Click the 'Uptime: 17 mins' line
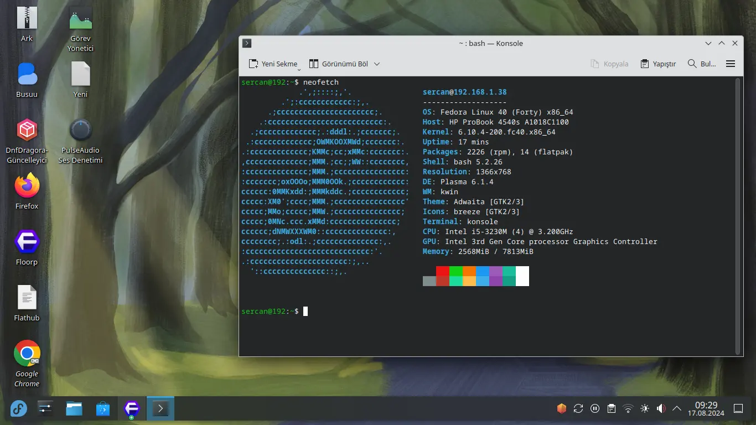Image resolution: width=756 pixels, height=425 pixels. point(456,142)
